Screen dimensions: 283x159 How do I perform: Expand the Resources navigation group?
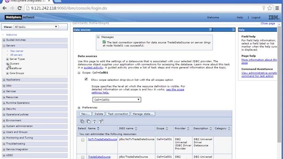coord(4,97)
